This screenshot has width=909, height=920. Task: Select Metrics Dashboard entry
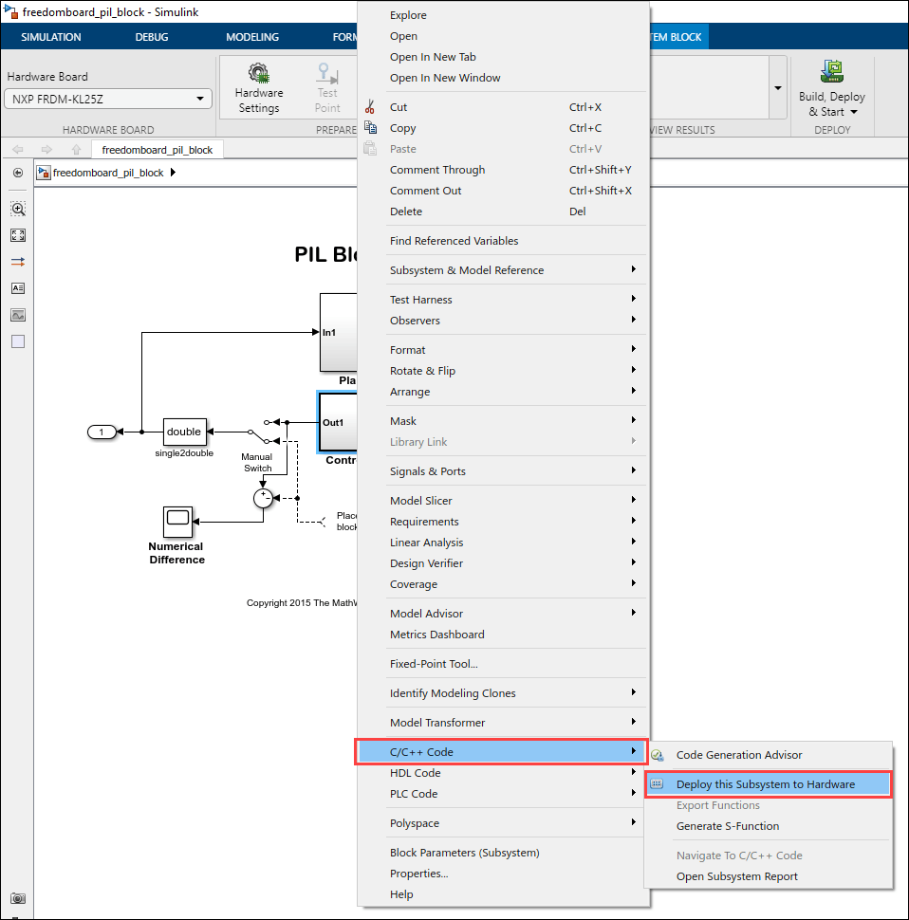click(x=437, y=635)
